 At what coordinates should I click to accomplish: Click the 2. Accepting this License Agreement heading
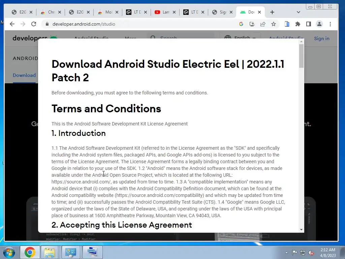tap(122, 225)
